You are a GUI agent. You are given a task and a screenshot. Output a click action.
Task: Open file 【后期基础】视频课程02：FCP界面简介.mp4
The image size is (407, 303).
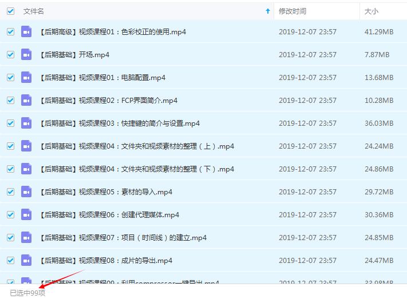pyautogui.click(x=109, y=101)
